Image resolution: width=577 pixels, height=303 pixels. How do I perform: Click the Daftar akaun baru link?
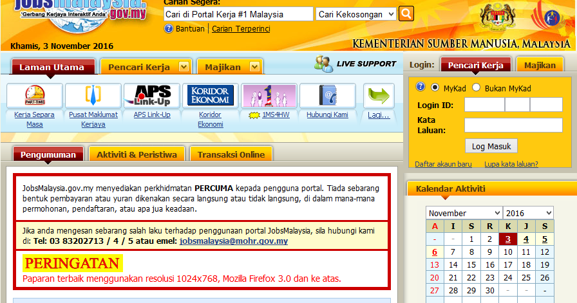click(x=443, y=164)
